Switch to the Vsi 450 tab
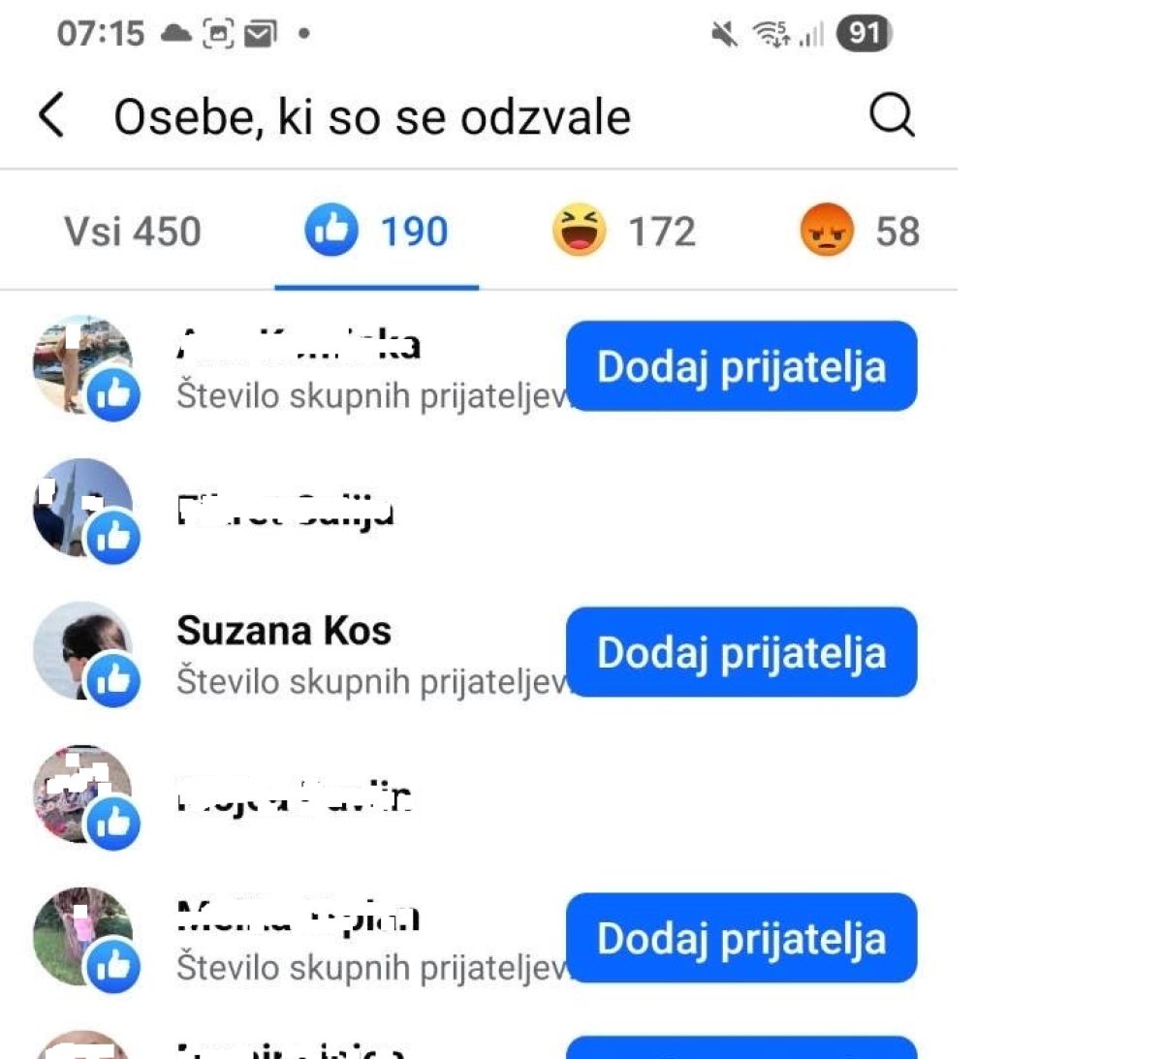 pyautogui.click(x=133, y=232)
